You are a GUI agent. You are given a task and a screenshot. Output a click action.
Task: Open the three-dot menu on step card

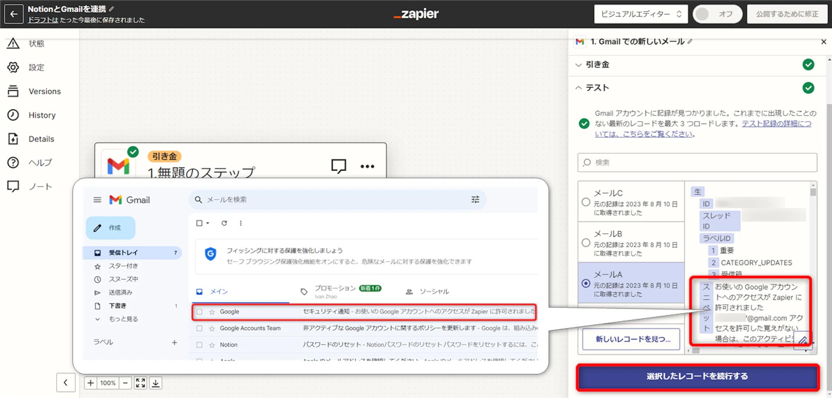click(x=367, y=166)
